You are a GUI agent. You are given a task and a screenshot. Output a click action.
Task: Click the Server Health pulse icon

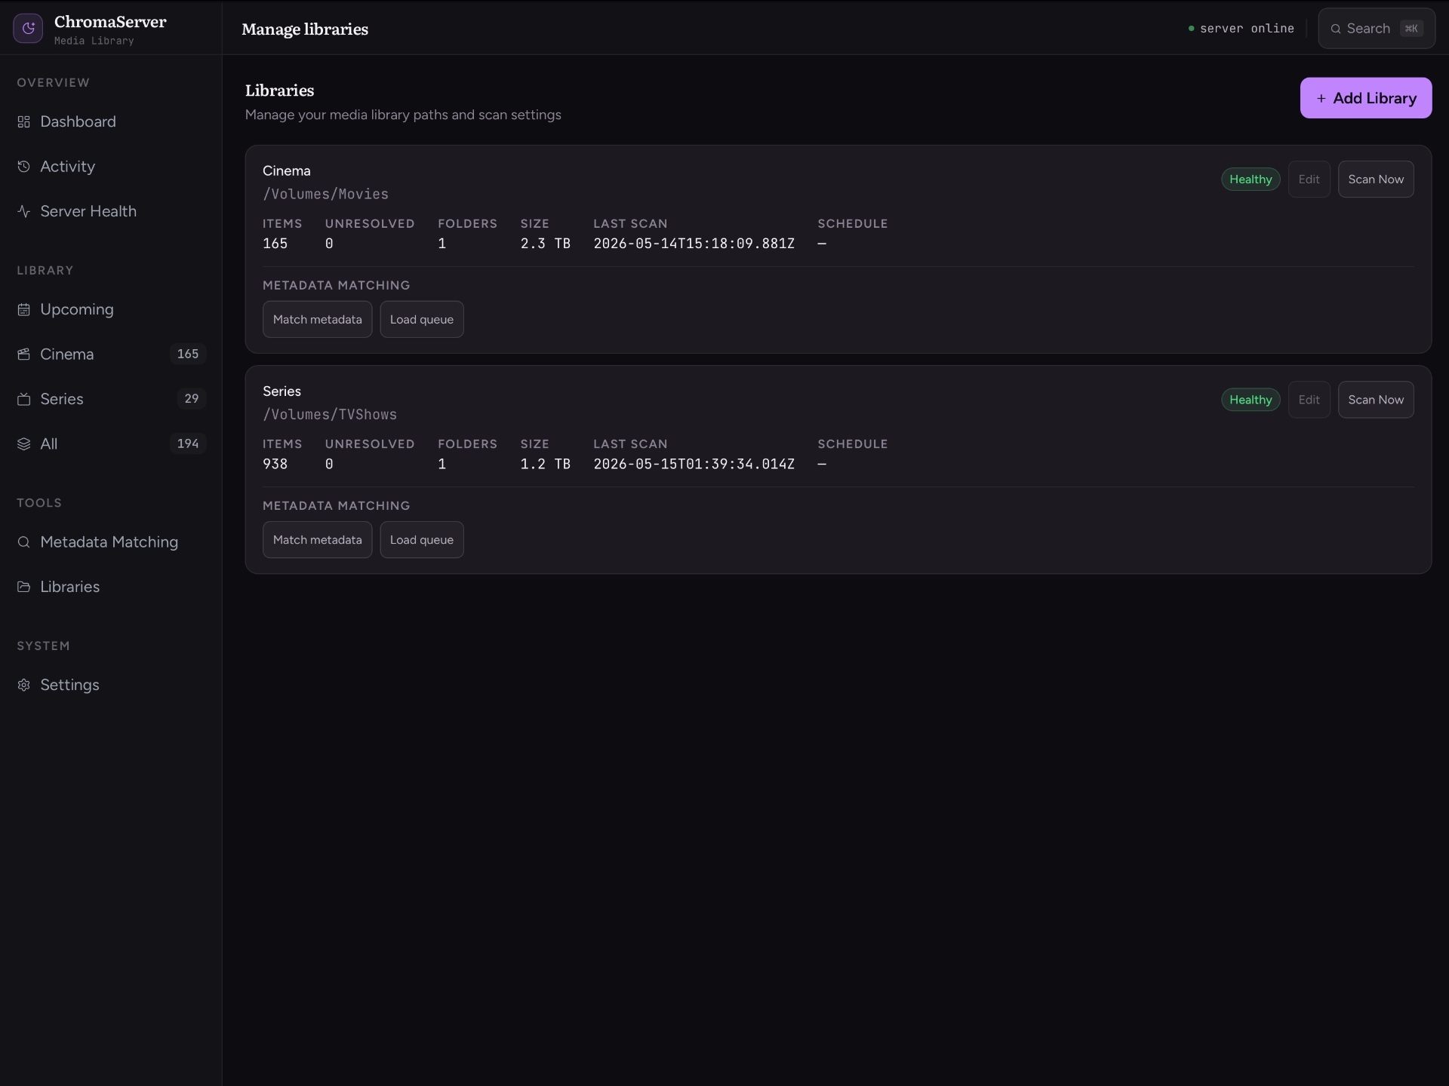click(23, 211)
